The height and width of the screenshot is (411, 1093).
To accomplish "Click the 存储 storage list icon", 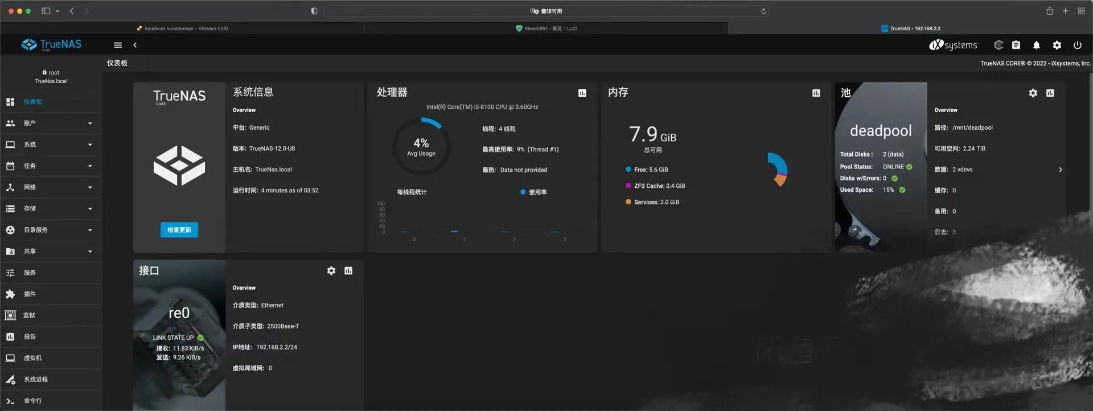I will 10,209.
